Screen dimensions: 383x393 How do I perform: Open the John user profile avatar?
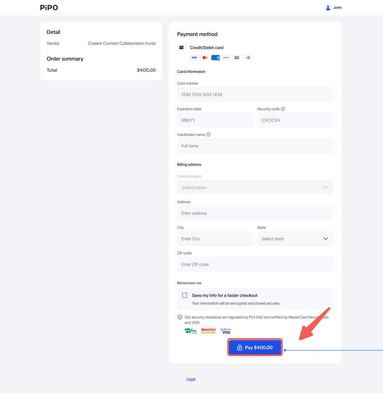coord(328,7)
